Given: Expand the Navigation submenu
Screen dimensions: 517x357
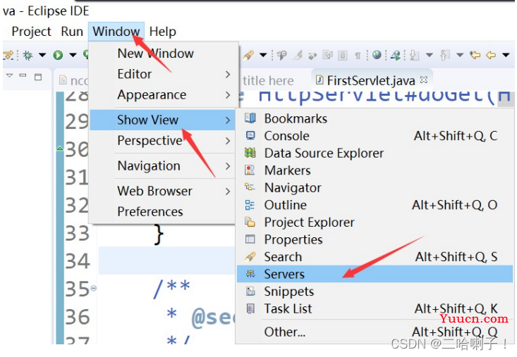Looking at the screenshot, I should (x=164, y=166).
